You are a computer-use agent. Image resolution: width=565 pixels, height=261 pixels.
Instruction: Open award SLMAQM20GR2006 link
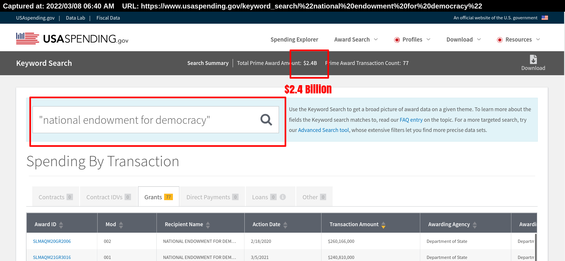click(x=52, y=241)
